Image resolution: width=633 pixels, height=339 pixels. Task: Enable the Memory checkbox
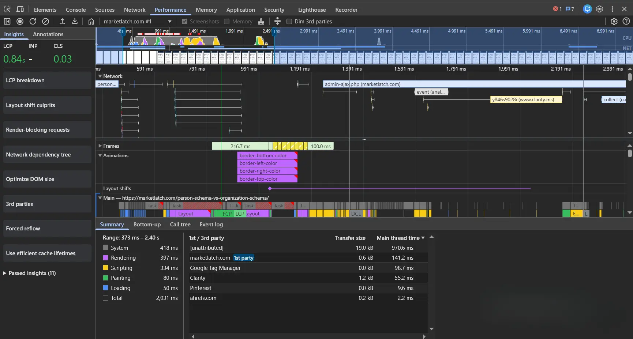[227, 22]
